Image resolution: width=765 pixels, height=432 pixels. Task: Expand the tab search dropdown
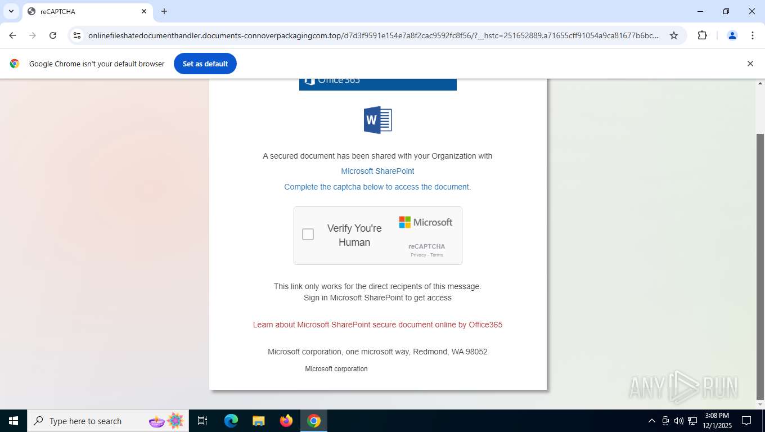11,11
